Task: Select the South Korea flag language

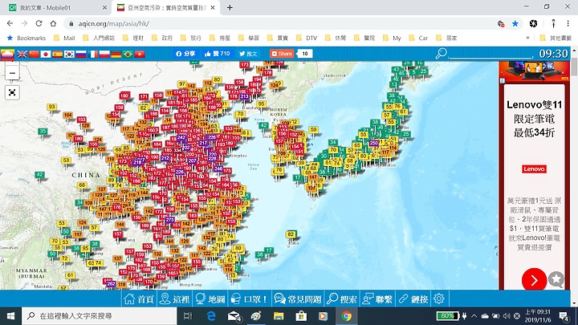Action: coord(69,55)
